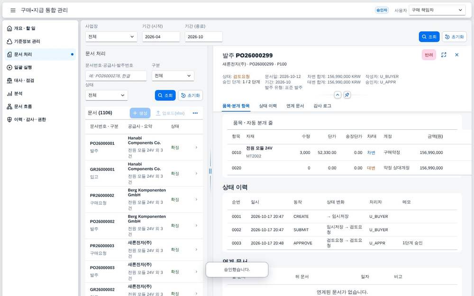Click 반려 button for PO26000299

pyautogui.click(x=429, y=55)
